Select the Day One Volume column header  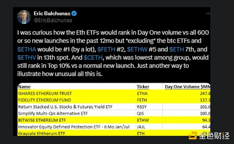point(188,86)
